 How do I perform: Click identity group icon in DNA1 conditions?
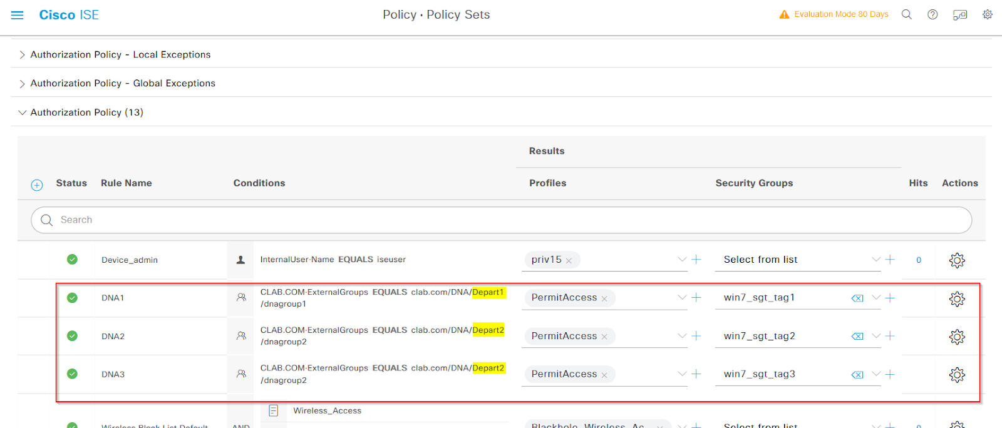click(241, 298)
